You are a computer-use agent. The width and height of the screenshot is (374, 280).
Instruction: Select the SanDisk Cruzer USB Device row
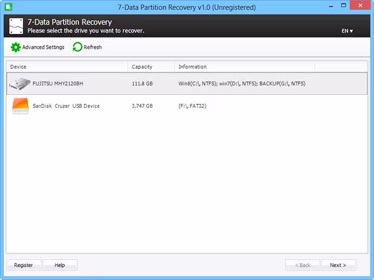(66, 106)
